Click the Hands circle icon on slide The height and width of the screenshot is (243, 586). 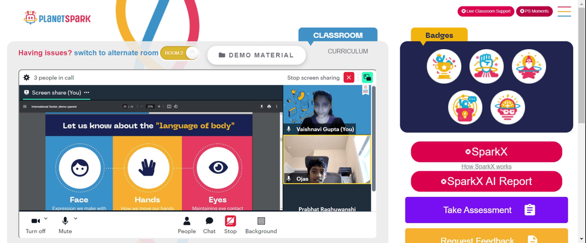tap(148, 168)
